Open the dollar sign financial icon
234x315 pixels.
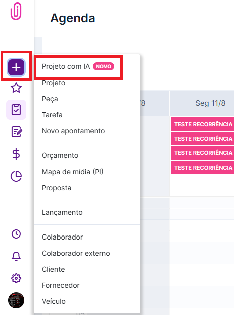tap(16, 154)
